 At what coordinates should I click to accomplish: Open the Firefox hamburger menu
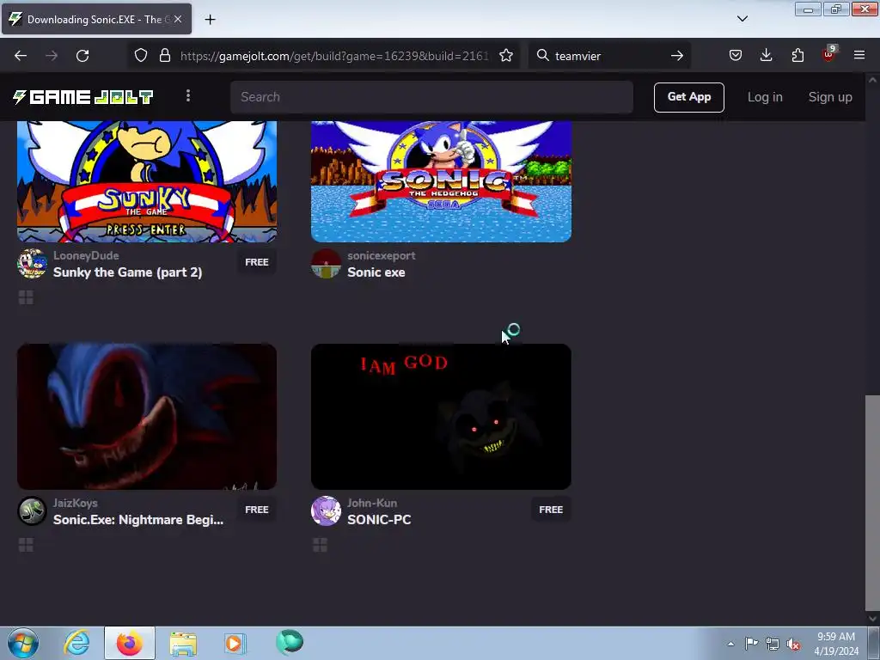[x=859, y=55]
